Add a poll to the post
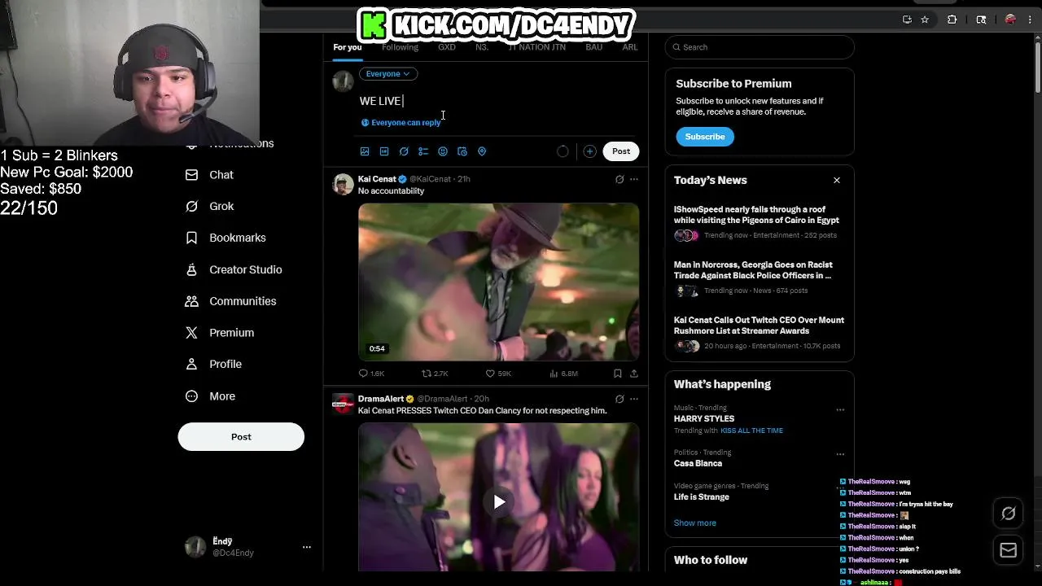Screen dimensions: 1042x586 (423, 151)
